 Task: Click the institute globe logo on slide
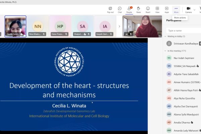click(x=69, y=62)
